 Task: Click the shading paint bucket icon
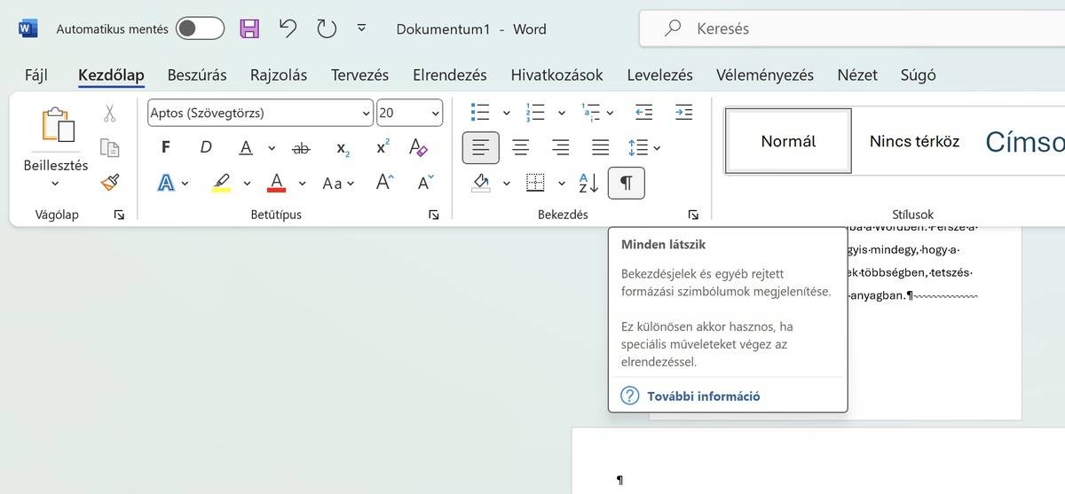[481, 183]
